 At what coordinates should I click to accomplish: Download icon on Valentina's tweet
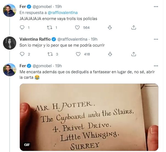[x=110, y=54]
